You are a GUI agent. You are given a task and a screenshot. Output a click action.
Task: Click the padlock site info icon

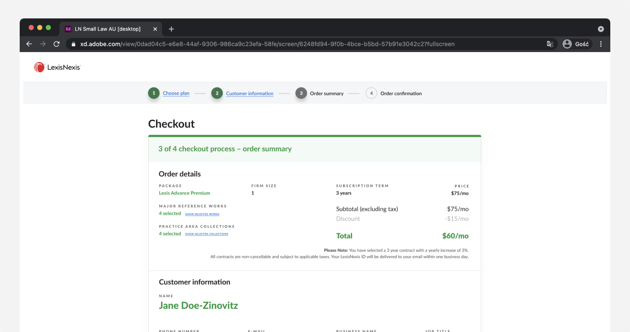pos(73,44)
